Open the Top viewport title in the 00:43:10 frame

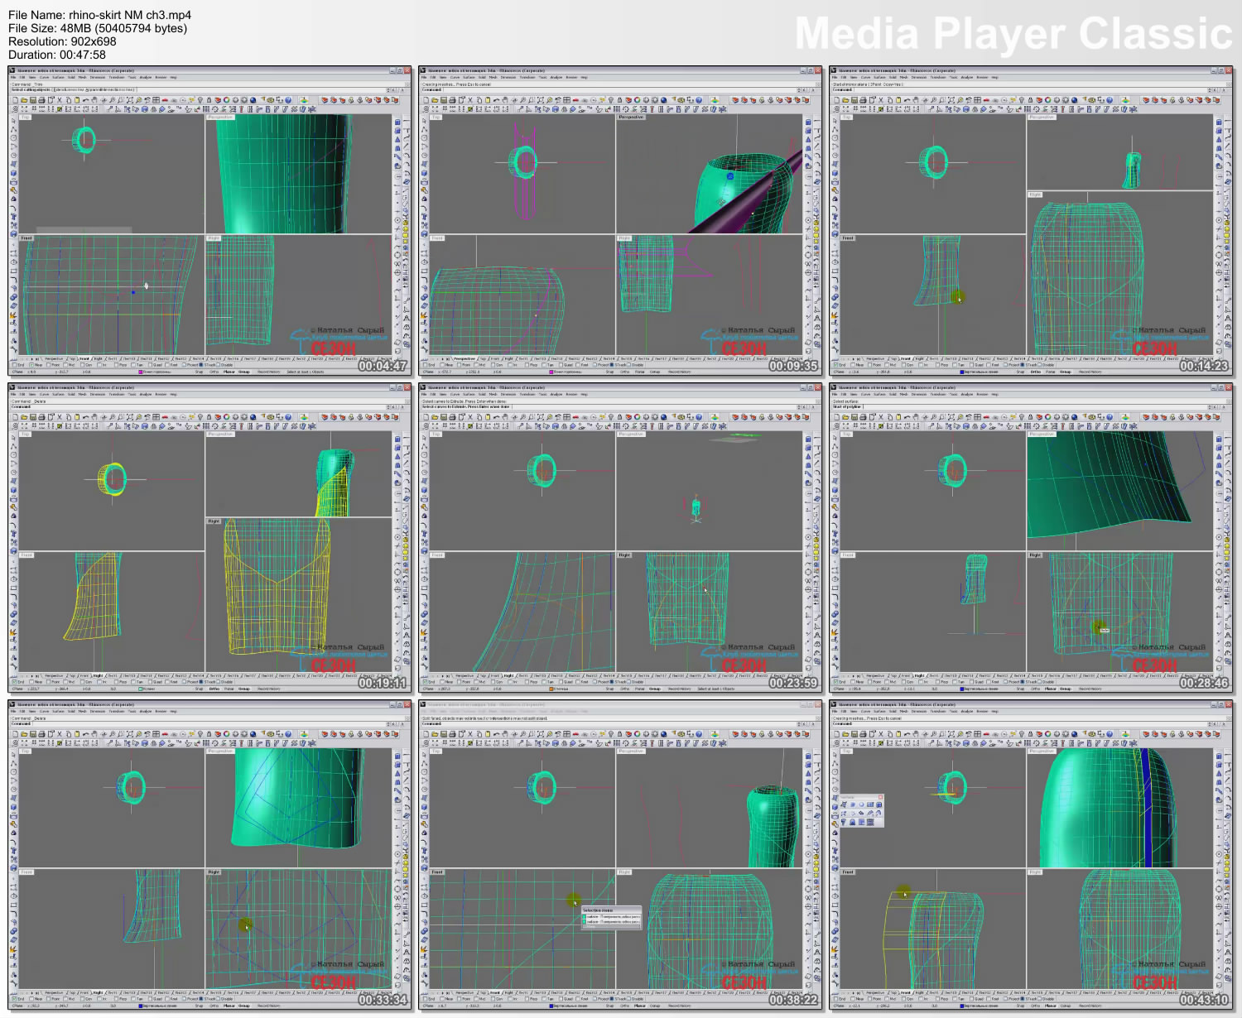(847, 751)
